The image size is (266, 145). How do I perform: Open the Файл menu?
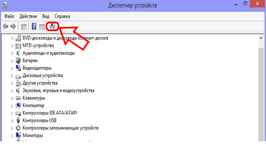(x=9, y=16)
